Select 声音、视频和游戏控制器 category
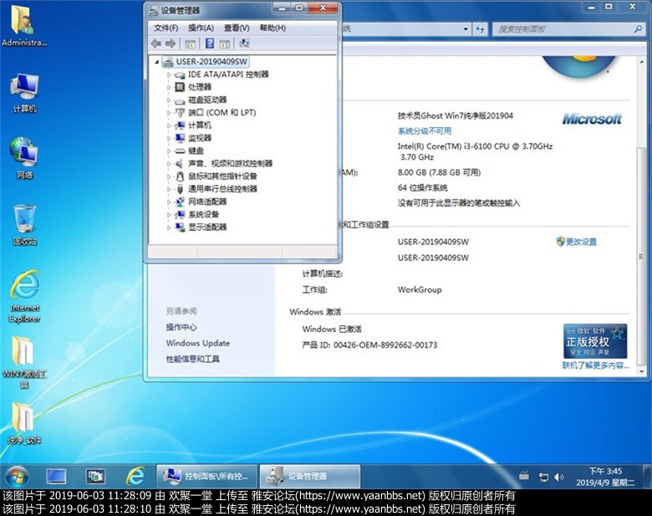The height and width of the screenshot is (516, 652). coord(230,164)
